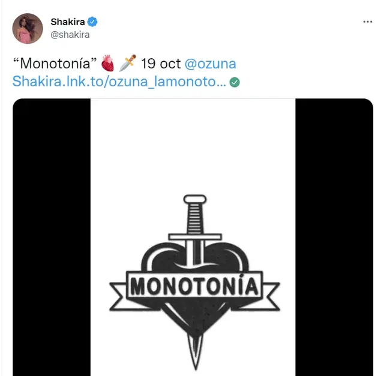
Task: Click the "19 oct" date text
Action: click(161, 64)
